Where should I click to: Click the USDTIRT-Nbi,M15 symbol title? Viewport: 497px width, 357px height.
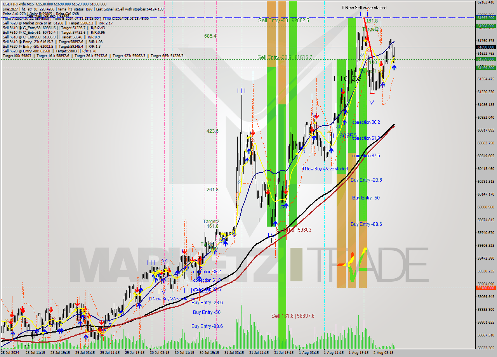(x=17, y=4)
